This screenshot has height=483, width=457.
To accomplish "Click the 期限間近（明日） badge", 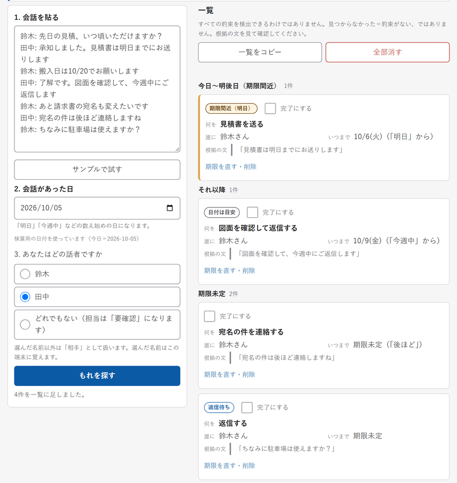I will click(x=231, y=108).
